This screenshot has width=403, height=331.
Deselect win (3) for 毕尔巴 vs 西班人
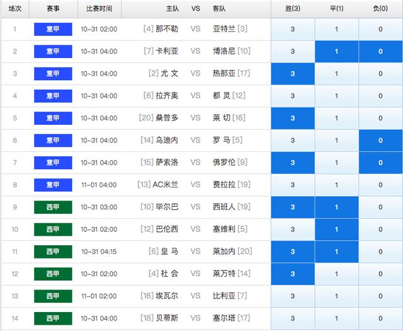click(293, 207)
